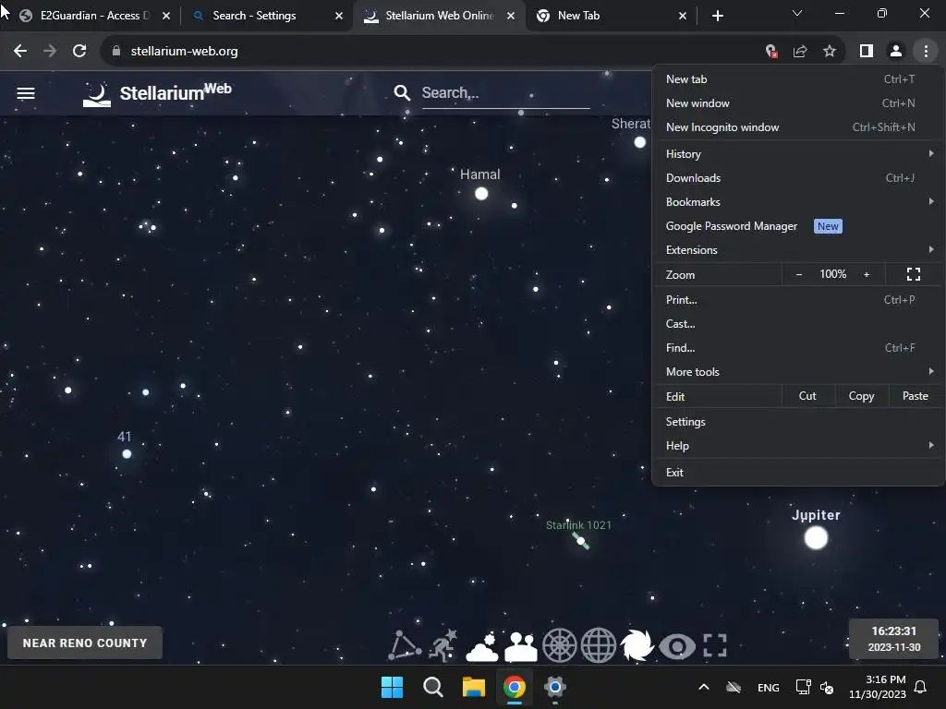
Task: Open Google Password Manager
Action: tap(798, 226)
